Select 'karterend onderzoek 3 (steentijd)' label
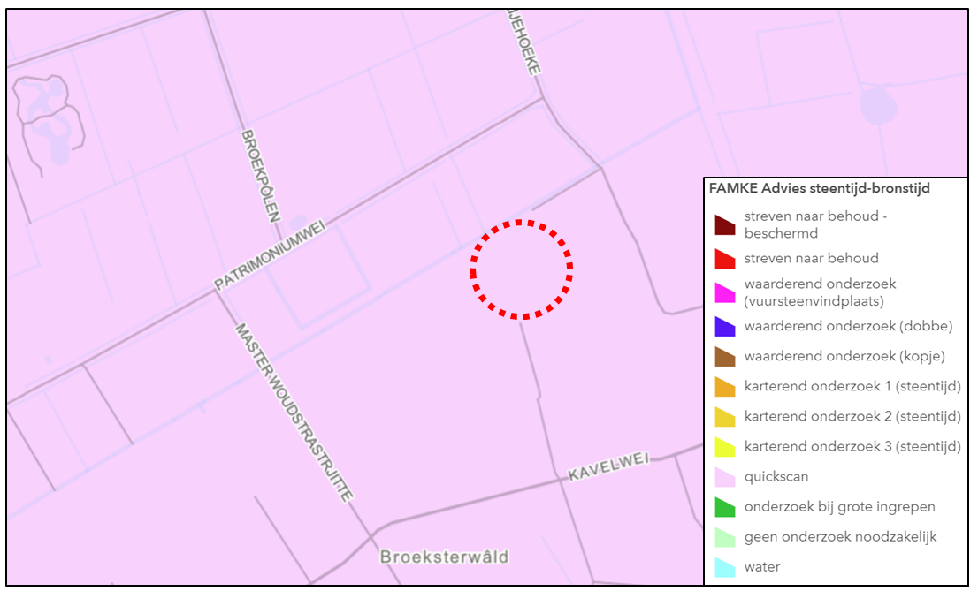The height and width of the screenshot is (591, 978). 852,446
